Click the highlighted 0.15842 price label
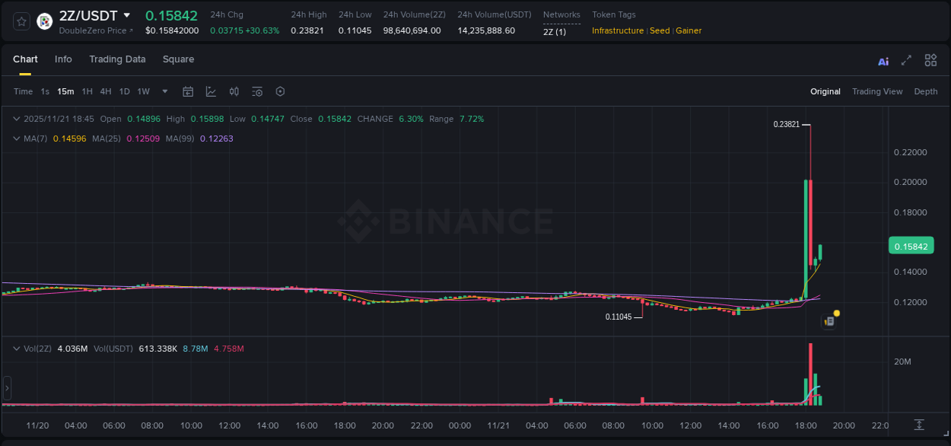The image size is (951, 446). click(x=911, y=245)
